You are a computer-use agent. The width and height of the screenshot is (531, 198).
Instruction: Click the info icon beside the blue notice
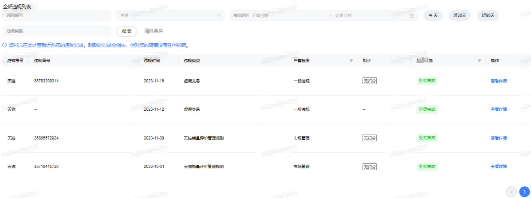pos(4,45)
